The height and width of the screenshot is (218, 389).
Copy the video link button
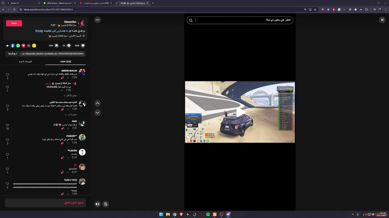pyautogui.click(x=13, y=54)
